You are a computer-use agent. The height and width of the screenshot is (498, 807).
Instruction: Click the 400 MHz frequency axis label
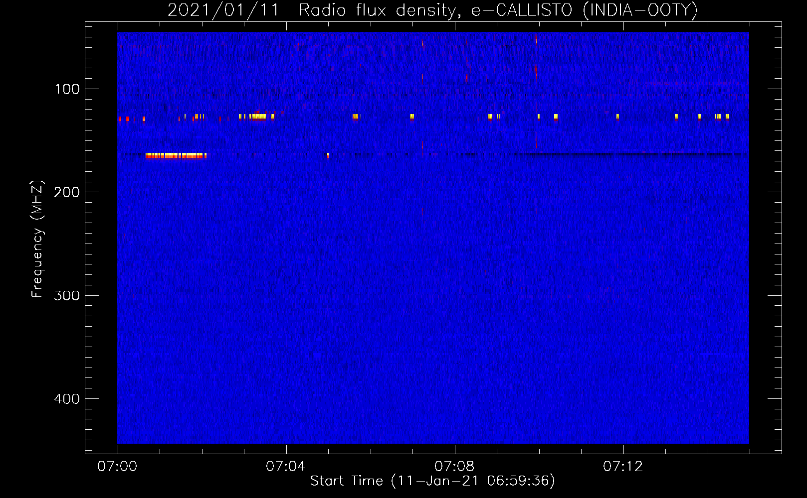(x=67, y=399)
